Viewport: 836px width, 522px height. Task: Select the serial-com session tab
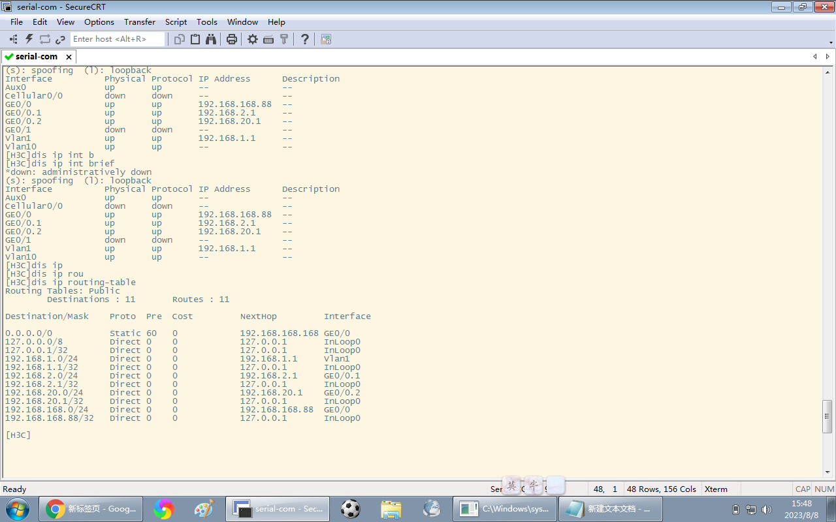click(x=38, y=57)
